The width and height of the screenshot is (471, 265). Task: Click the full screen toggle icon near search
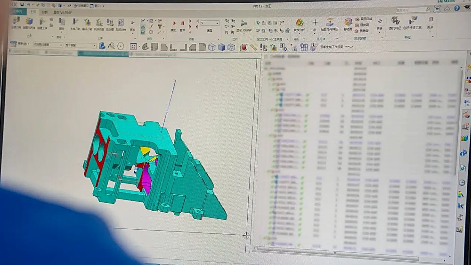[x=437, y=9]
